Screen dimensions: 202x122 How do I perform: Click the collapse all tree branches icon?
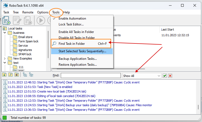(x=31, y=75)
